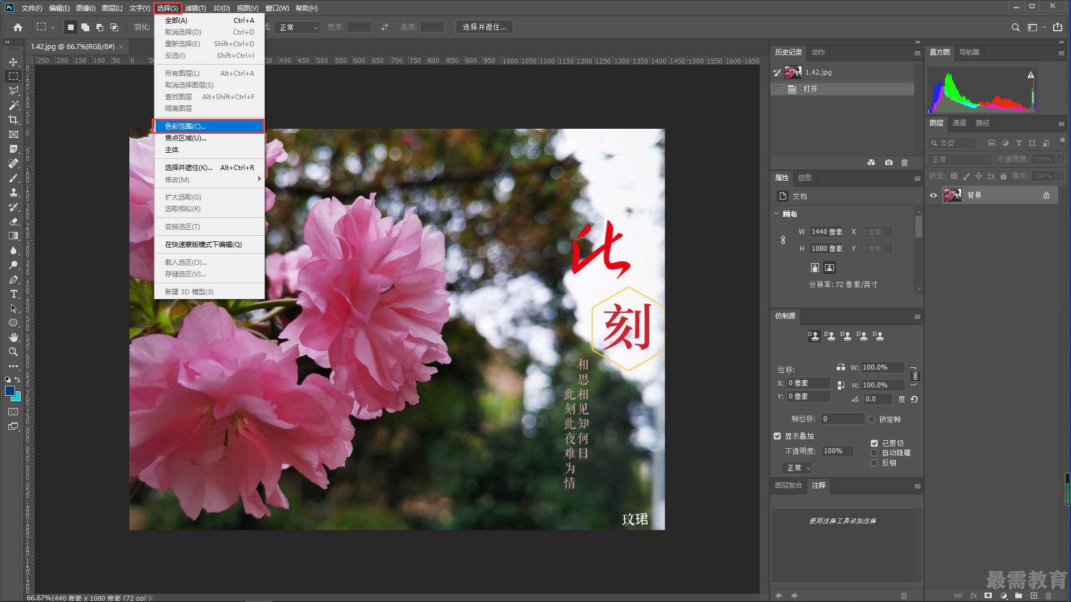This screenshot has width=1071, height=602.
Task: Create new snapshot camera icon in History
Action: click(x=889, y=163)
